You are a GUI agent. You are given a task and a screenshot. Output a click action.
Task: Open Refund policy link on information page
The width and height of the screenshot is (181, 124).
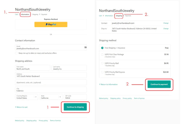point(20,121)
